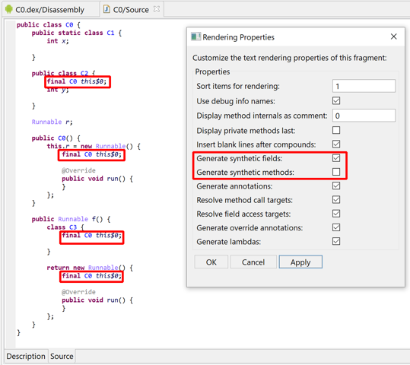This screenshot has height=365, width=410.
Task: Focus the Sort items for rendering field
Action: click(x=364, y=86)
